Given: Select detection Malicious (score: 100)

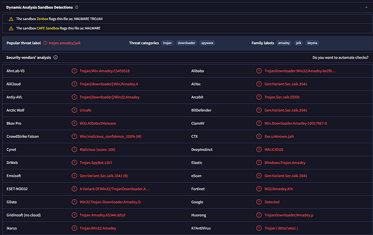Looking at the screenshot, I should click(98, 150).
